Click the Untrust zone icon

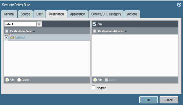[x=12, y=38]
